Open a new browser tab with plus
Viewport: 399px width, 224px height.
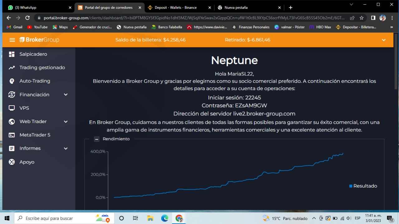click(x=291, y=8)
